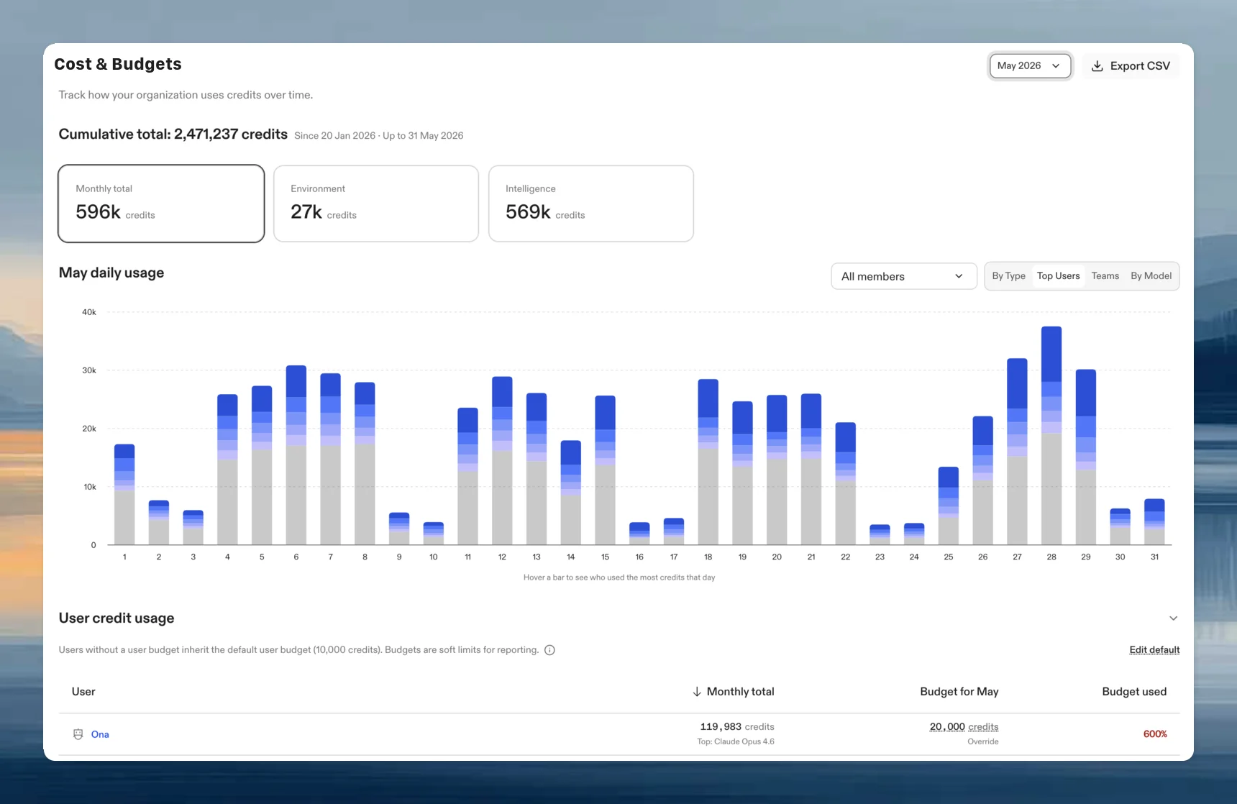Image resolution: width=1237 pixels, height=804 pixels.
Task: Click the chevron in the May 2026 selector
Action: [x=1055, y=65]
